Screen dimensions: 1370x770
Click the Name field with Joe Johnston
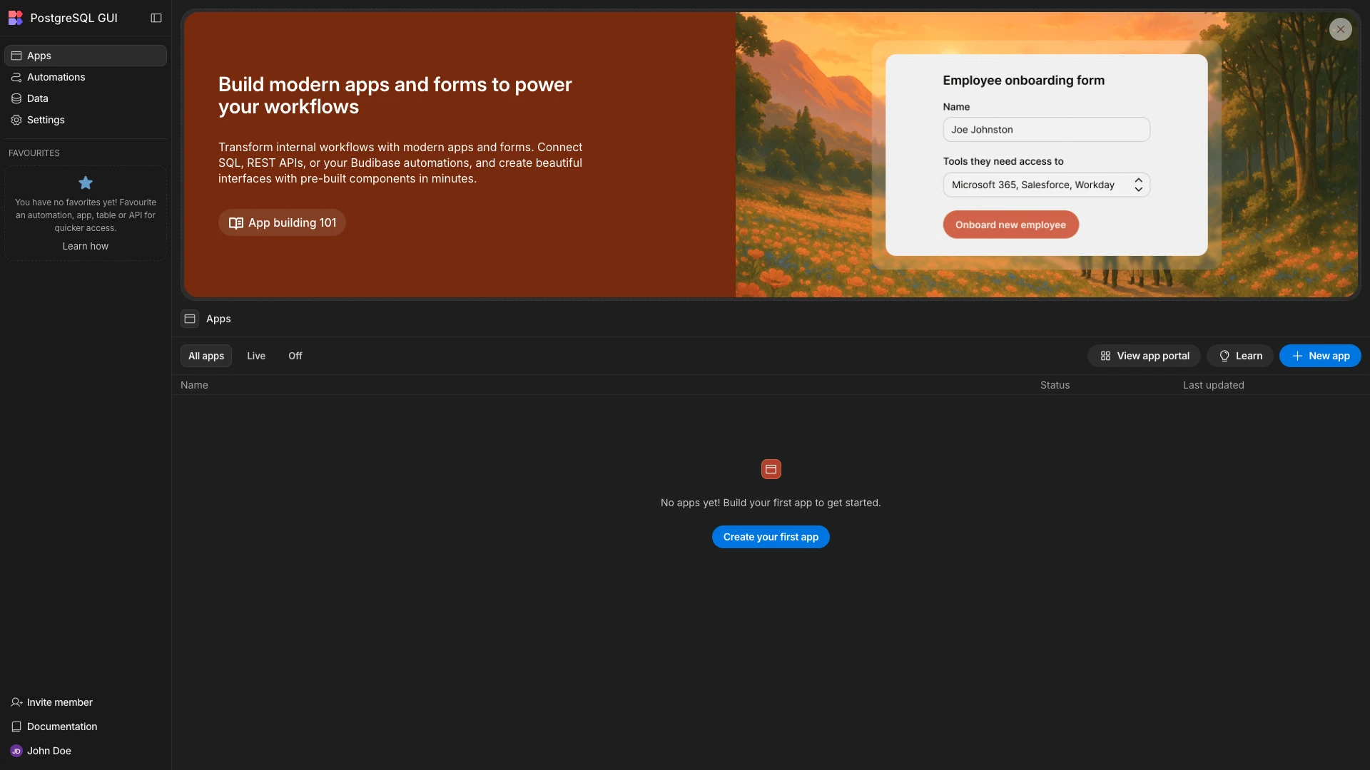(1046, 130)
